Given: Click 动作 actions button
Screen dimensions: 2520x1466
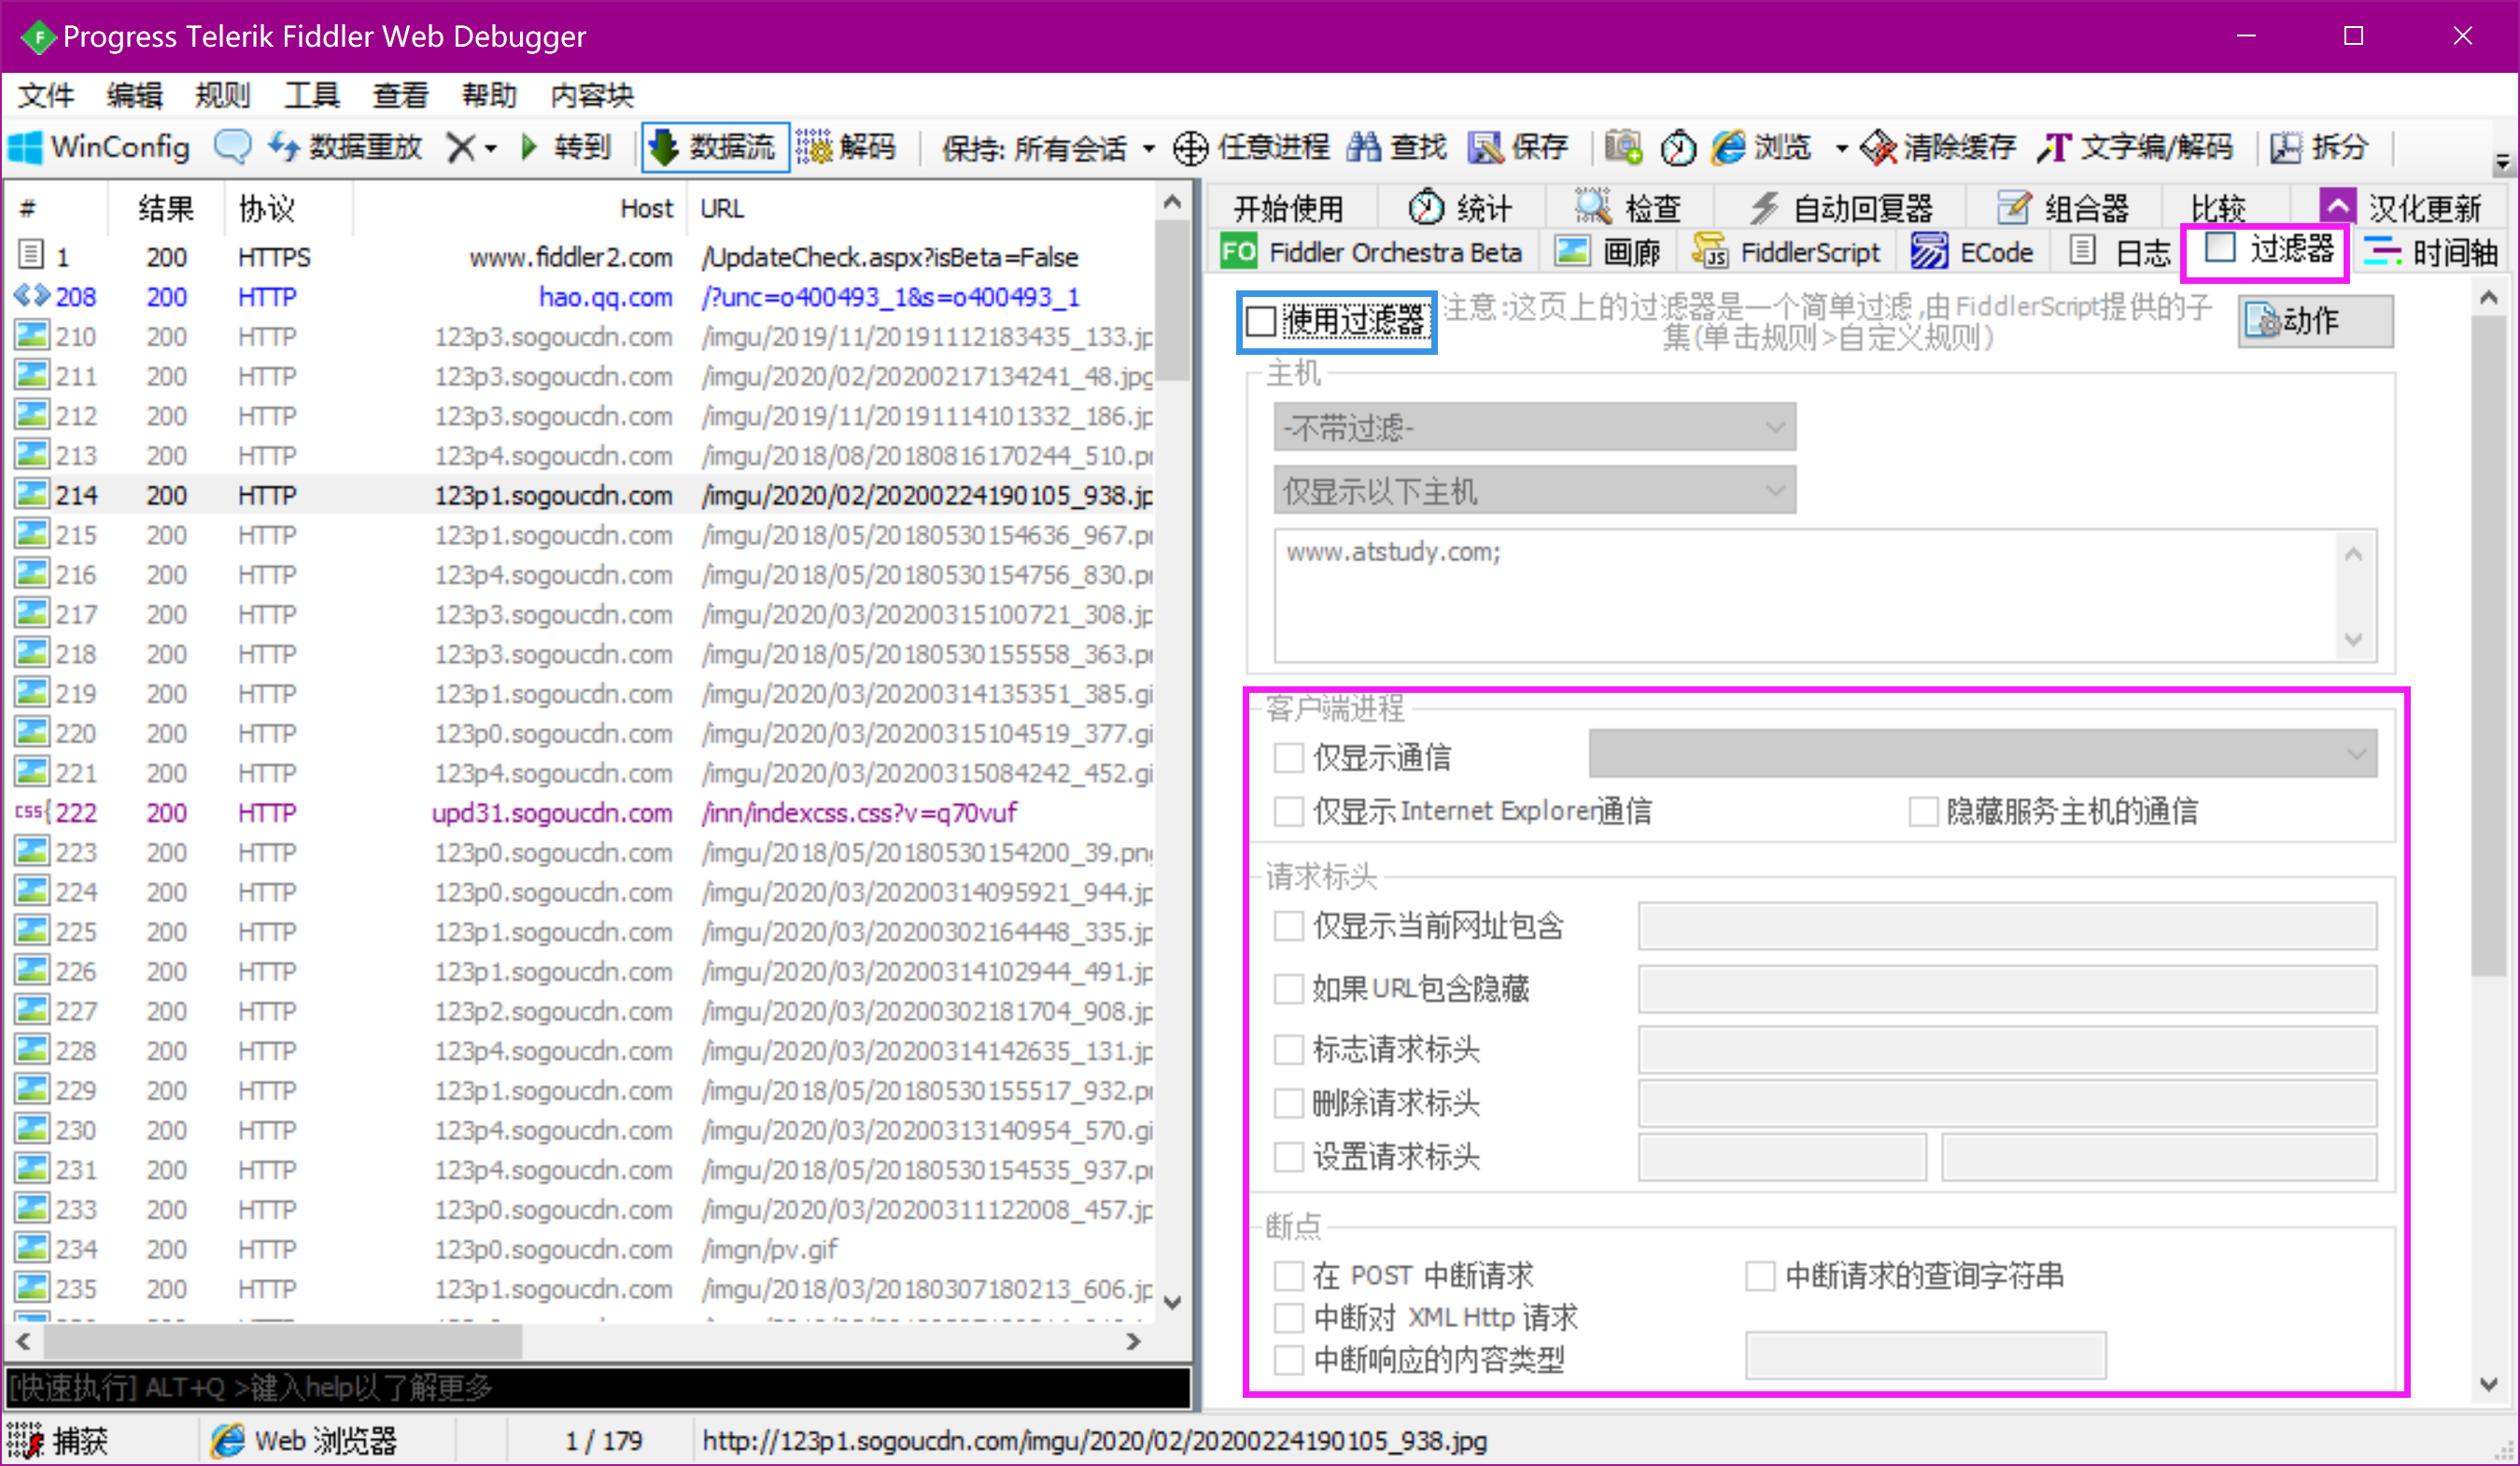Looking at the screenshot, I should click(2315, 321).
